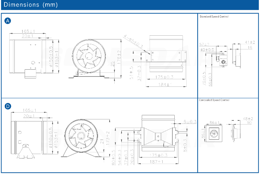Click the 'Dimensions (mm)' header title
263x176 pixels.
click(31, 4)
